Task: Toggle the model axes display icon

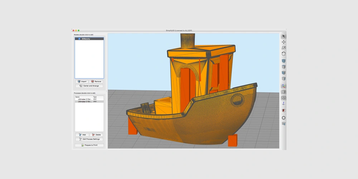Action: click(x=284, y=86)
